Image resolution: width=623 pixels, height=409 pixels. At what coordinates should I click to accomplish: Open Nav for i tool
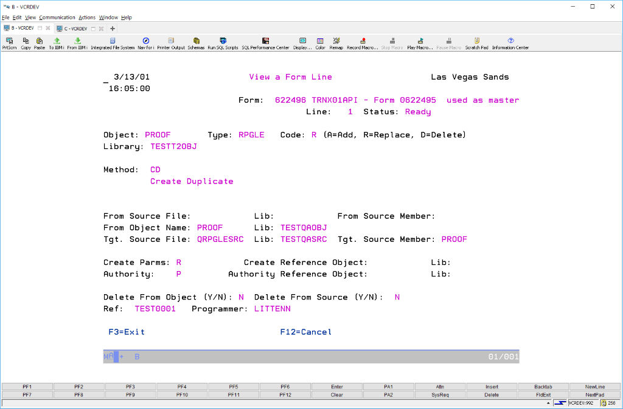pyautogui.click(x=146, y=43)
